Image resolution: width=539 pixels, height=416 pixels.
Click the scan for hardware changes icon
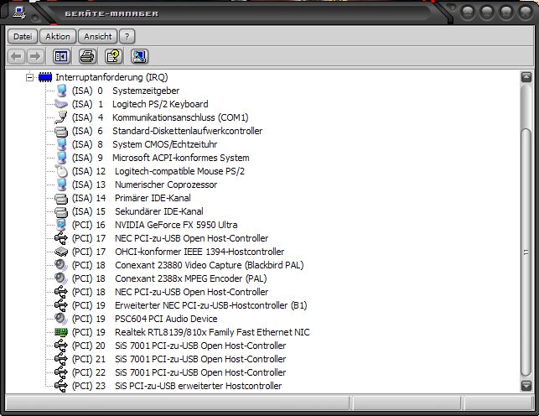139,56
